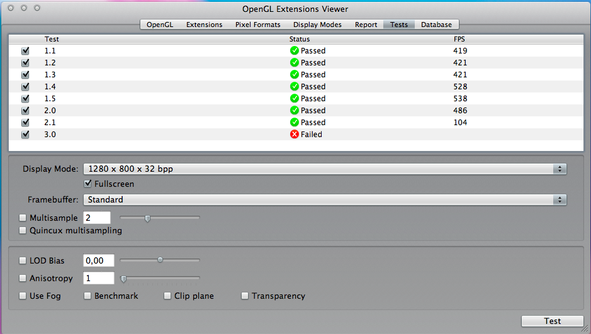Click the Anisotropy slider thumb
This screenshot has width=591, height=334.
[x=123, y=279]
